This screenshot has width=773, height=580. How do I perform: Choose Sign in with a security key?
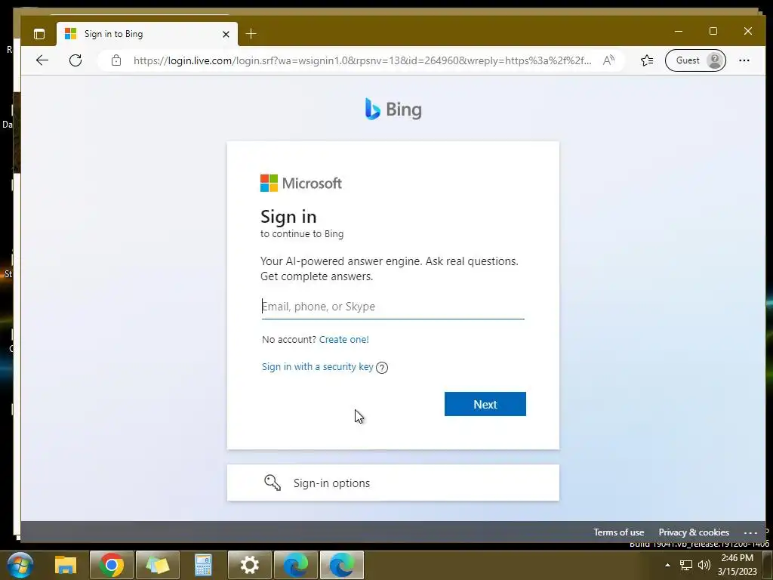pyautogui.click(x=318, y=366)
